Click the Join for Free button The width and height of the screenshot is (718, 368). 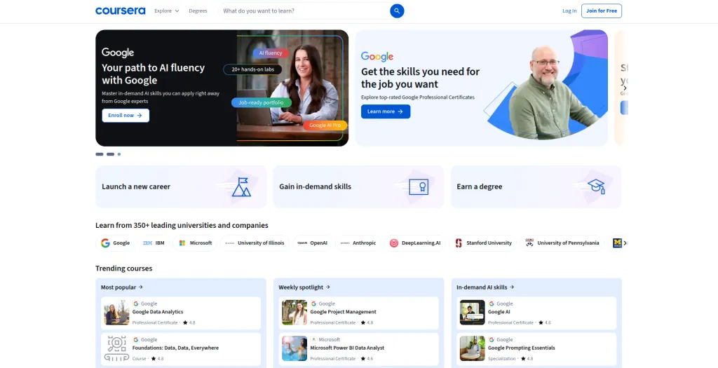coord(602,11)
